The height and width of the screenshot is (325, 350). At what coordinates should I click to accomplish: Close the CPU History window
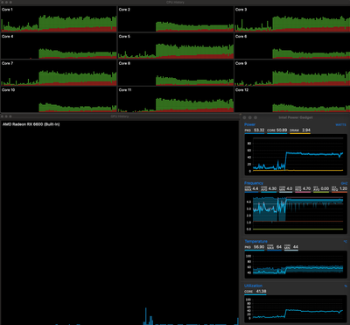tap(3, 3)
